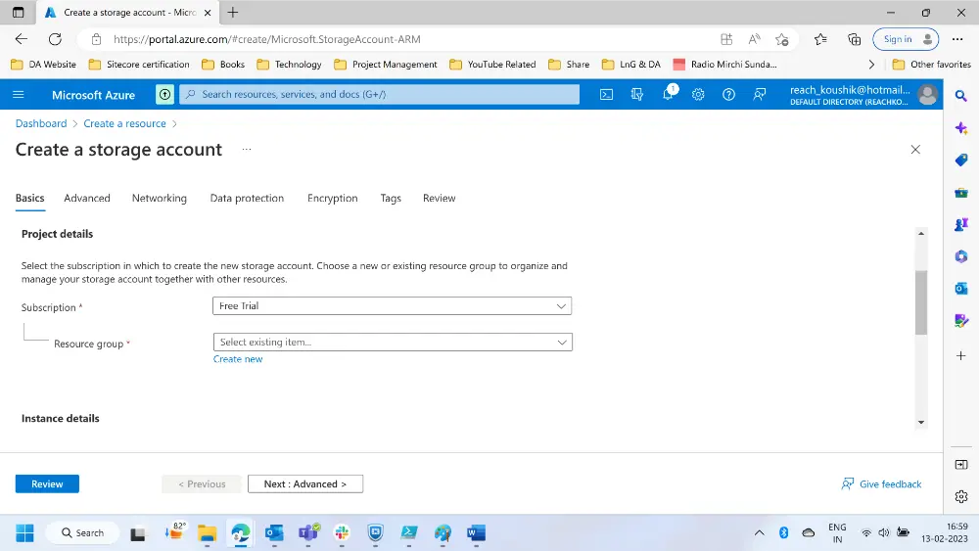
Task: Close the Create a storage account blade
Action: (x=915, y=150)
